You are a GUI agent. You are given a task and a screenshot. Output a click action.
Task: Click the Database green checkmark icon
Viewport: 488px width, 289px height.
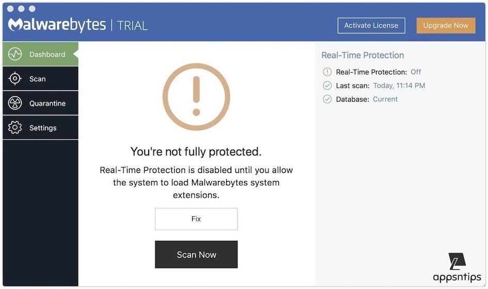(x=327, y=99)
